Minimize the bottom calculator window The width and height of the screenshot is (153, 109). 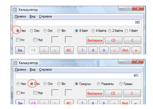tap(121, 62)
